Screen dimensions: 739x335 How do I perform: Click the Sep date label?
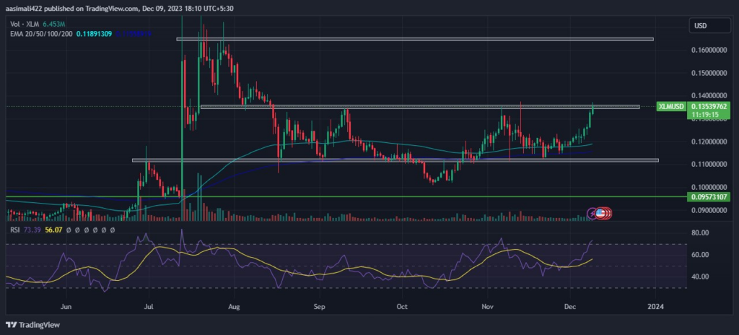point(320,307)
